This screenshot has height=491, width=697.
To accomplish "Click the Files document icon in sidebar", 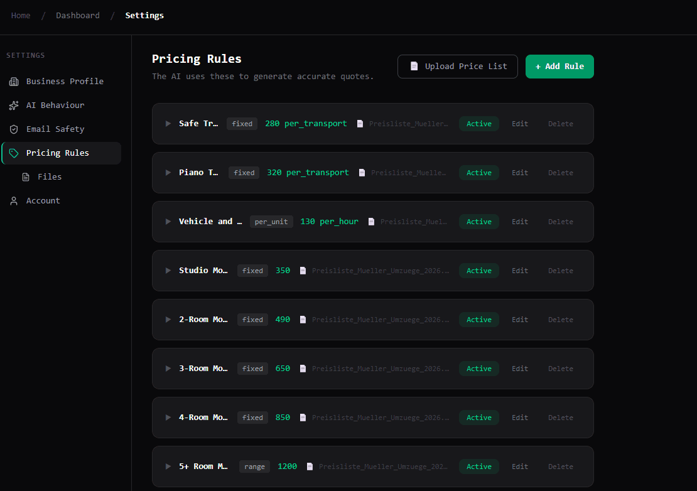I will pos(26,177).
